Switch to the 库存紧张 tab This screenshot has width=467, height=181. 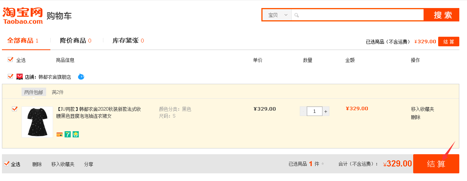[128, 41]
